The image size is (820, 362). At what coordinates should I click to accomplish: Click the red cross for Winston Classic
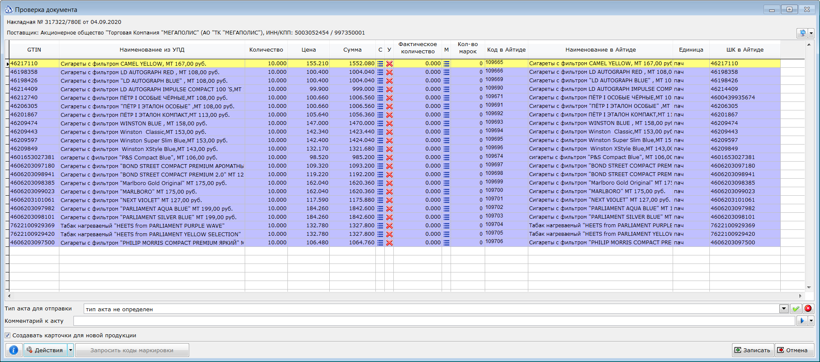click(x=389, y=132)
